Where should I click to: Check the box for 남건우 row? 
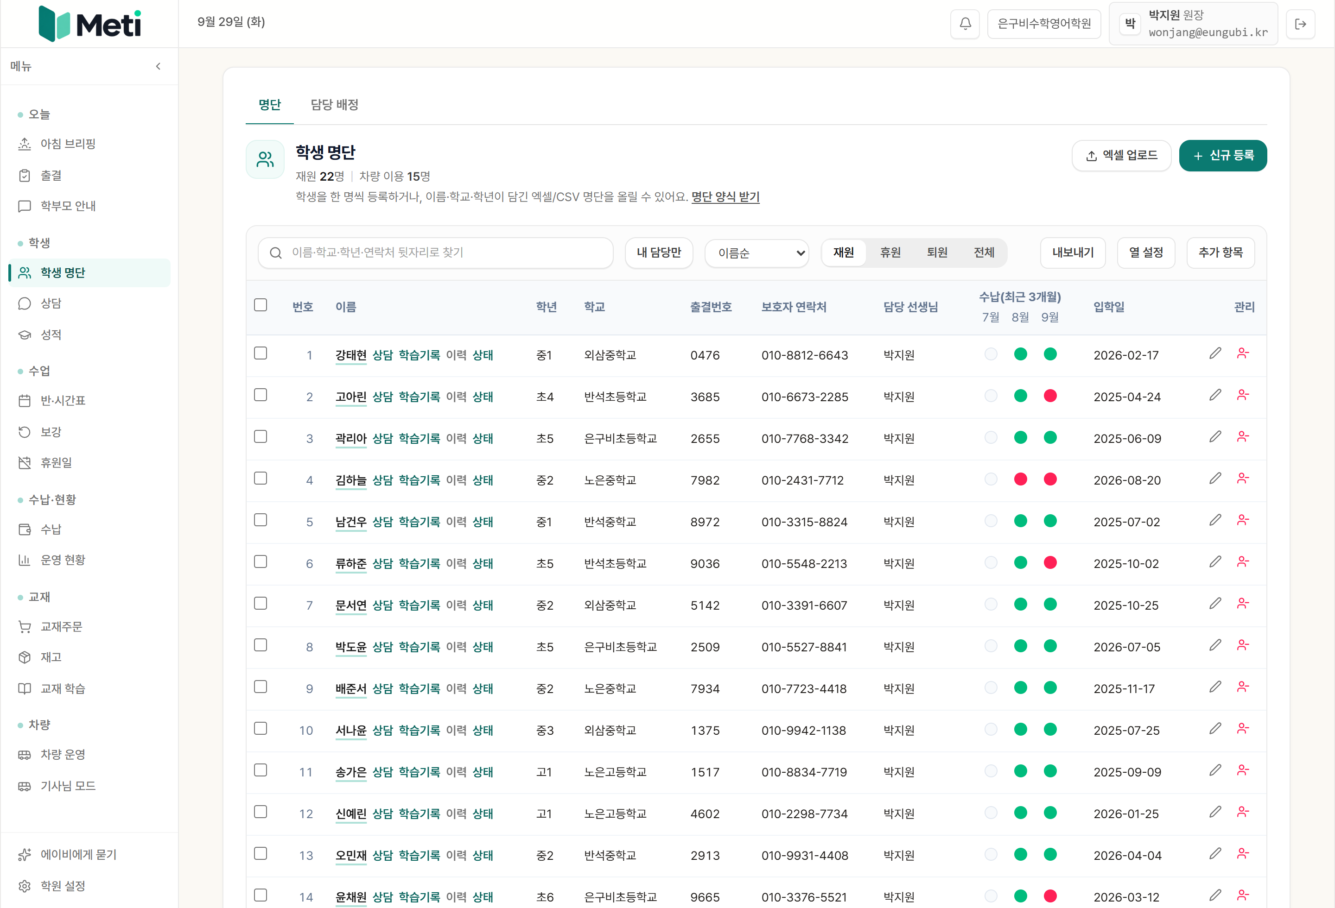[x=261, y=520]
